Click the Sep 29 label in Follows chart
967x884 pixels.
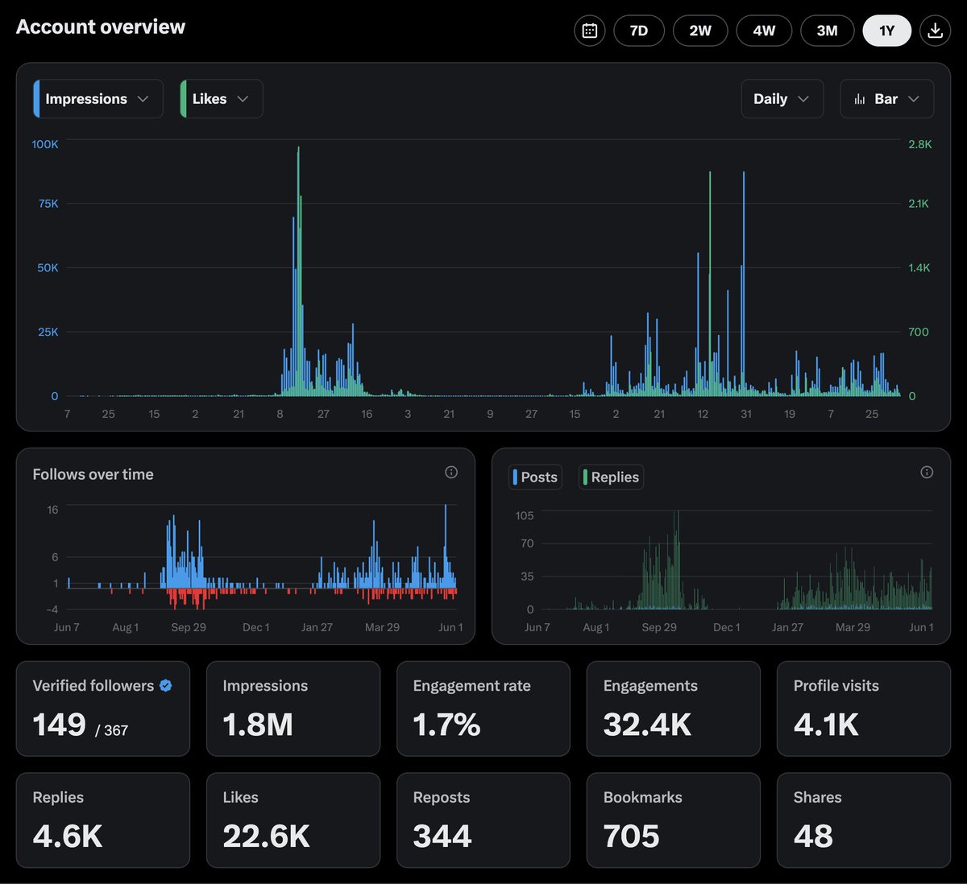pos(189,627)
